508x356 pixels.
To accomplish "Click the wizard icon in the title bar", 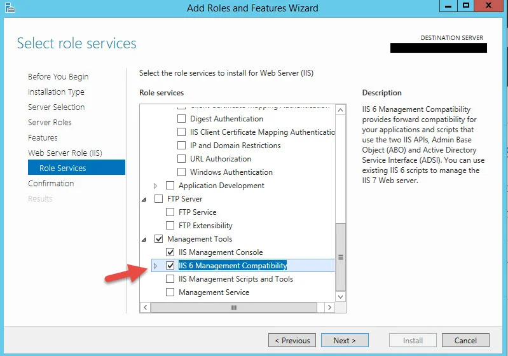I will (x=10, y=8).
